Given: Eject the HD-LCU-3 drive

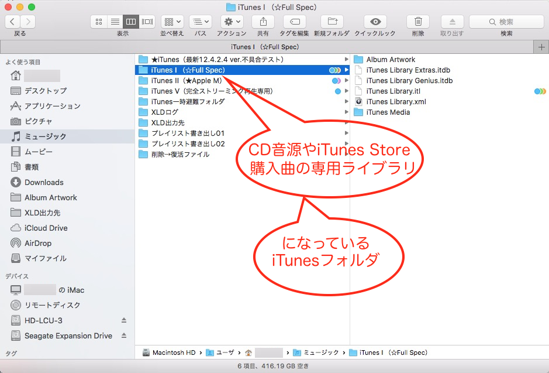Looking at the screenshot, I should point(123,320).
